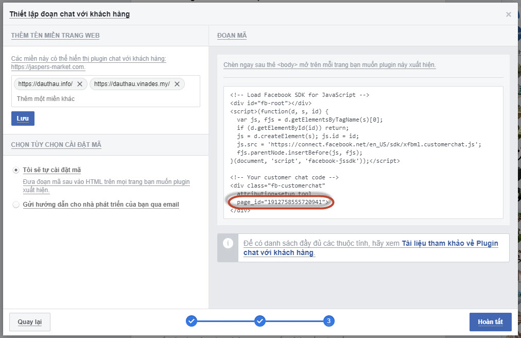
Task: Click the 'Chèn ngay sau thẻ <body>' instruction text
Action: (x=329, y=65)
